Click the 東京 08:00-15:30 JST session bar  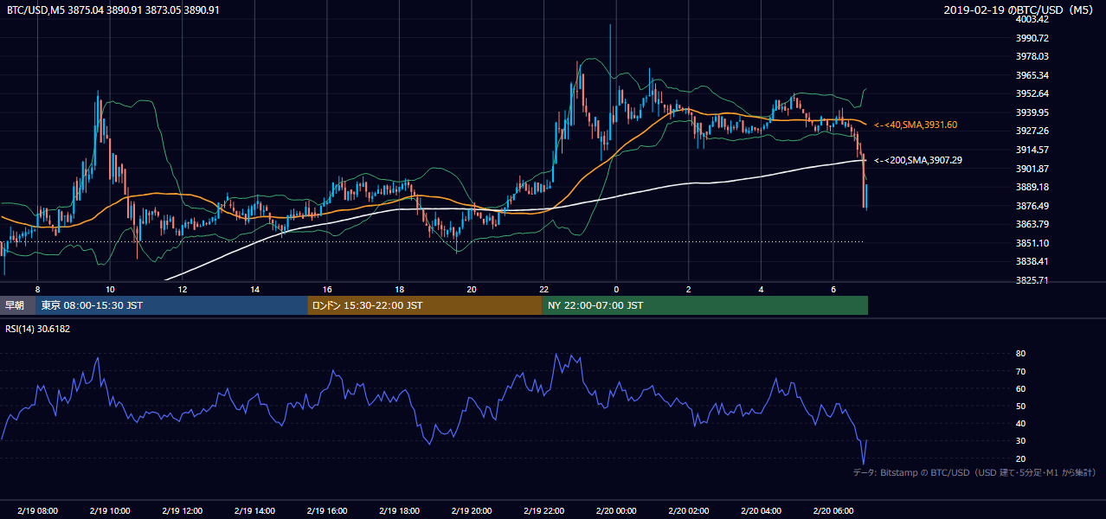pyautogui.click(x=171, y=305)
